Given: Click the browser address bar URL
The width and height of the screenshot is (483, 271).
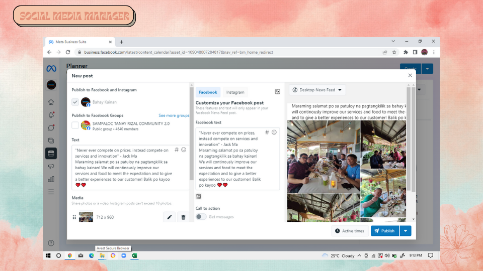Looking at the screenshot, I should pyautogui.click(x=179, y=52).
